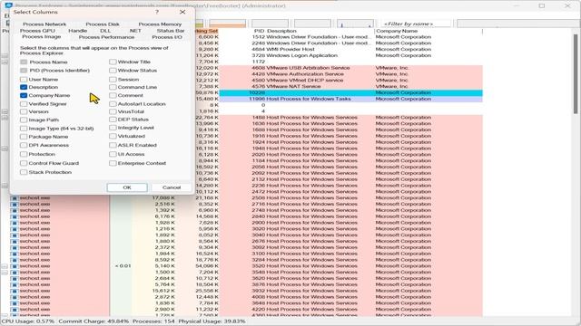This screenshot has width=581, height=326.
Task: Click the svchost.exe icon in PID 2840 row
Action: [x=15, y=216]
